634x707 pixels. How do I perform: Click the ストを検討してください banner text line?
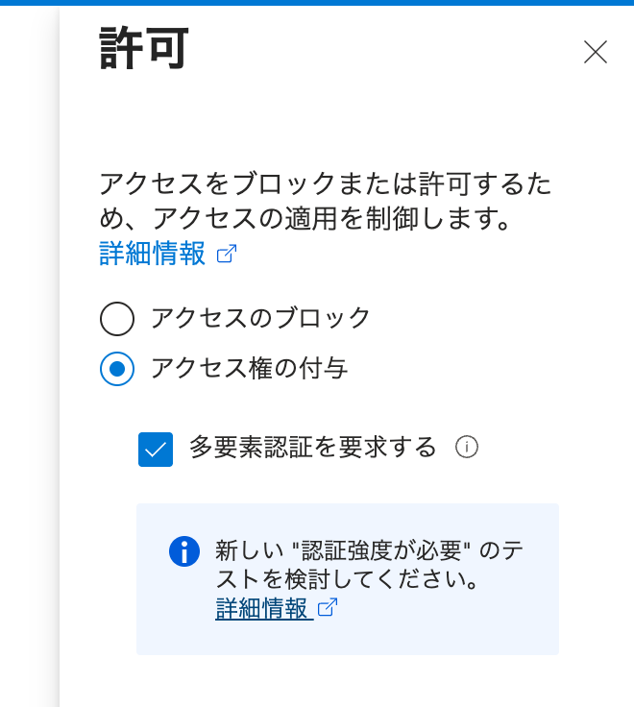346,581
